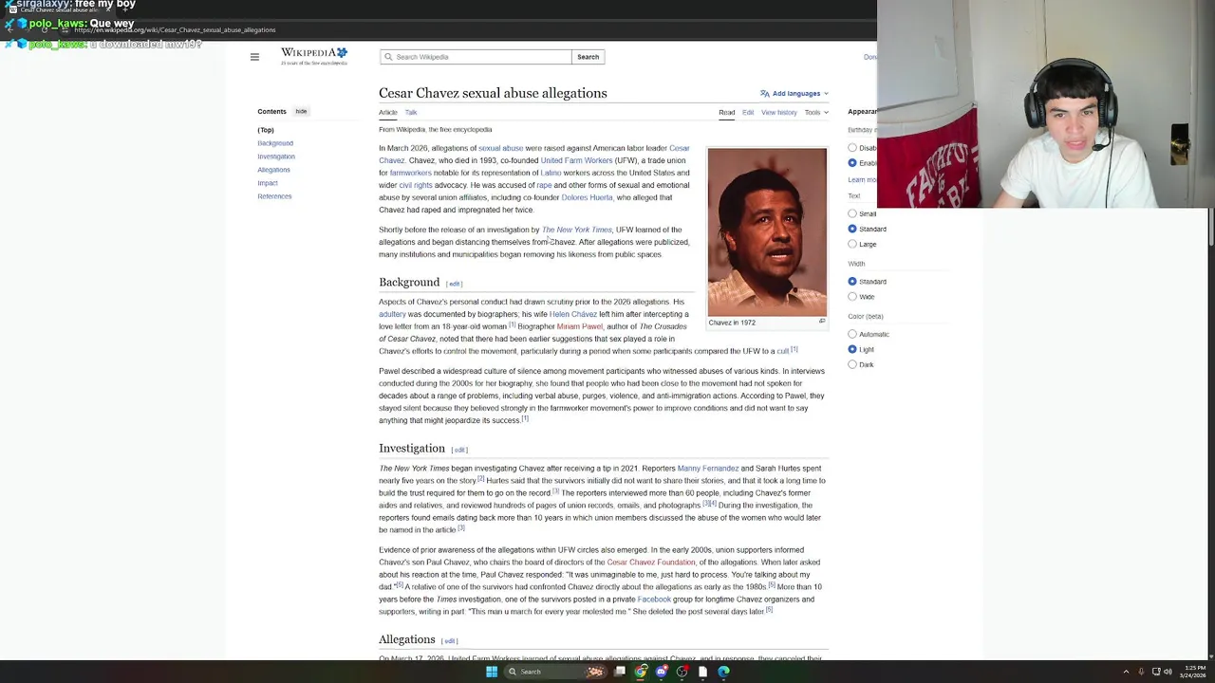Open the Cesar Chavez Foundation link
Screen dimensions: 1215x683
pyautogui.click(x=651, y=563)
